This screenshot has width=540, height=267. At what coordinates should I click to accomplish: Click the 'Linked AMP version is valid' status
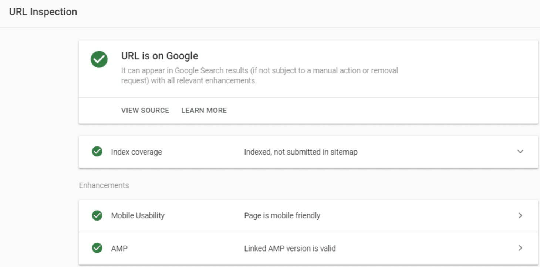pos(290,249)
